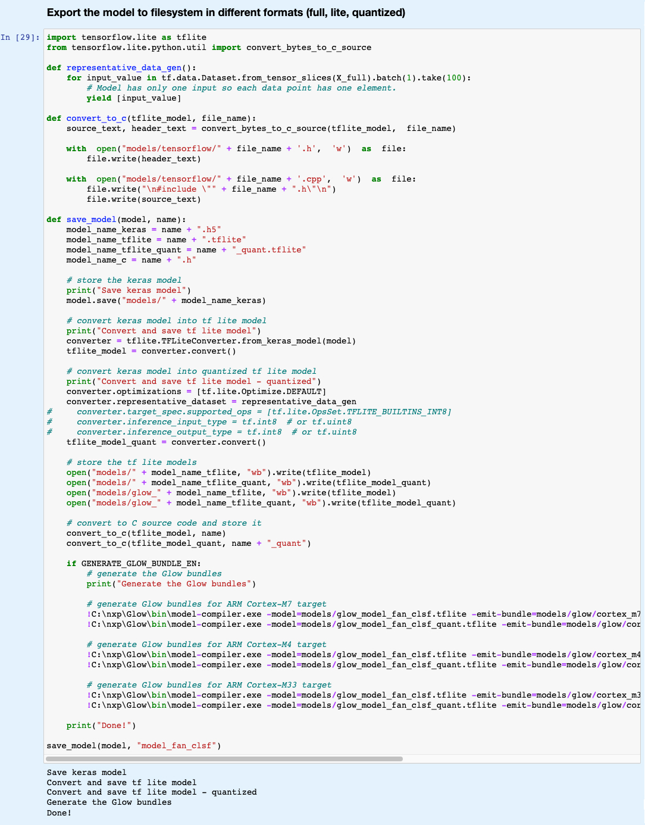Click the Cortex-M4 model-compiler command line
Viewport: 645px width, 825px height.
pos(298,654)
